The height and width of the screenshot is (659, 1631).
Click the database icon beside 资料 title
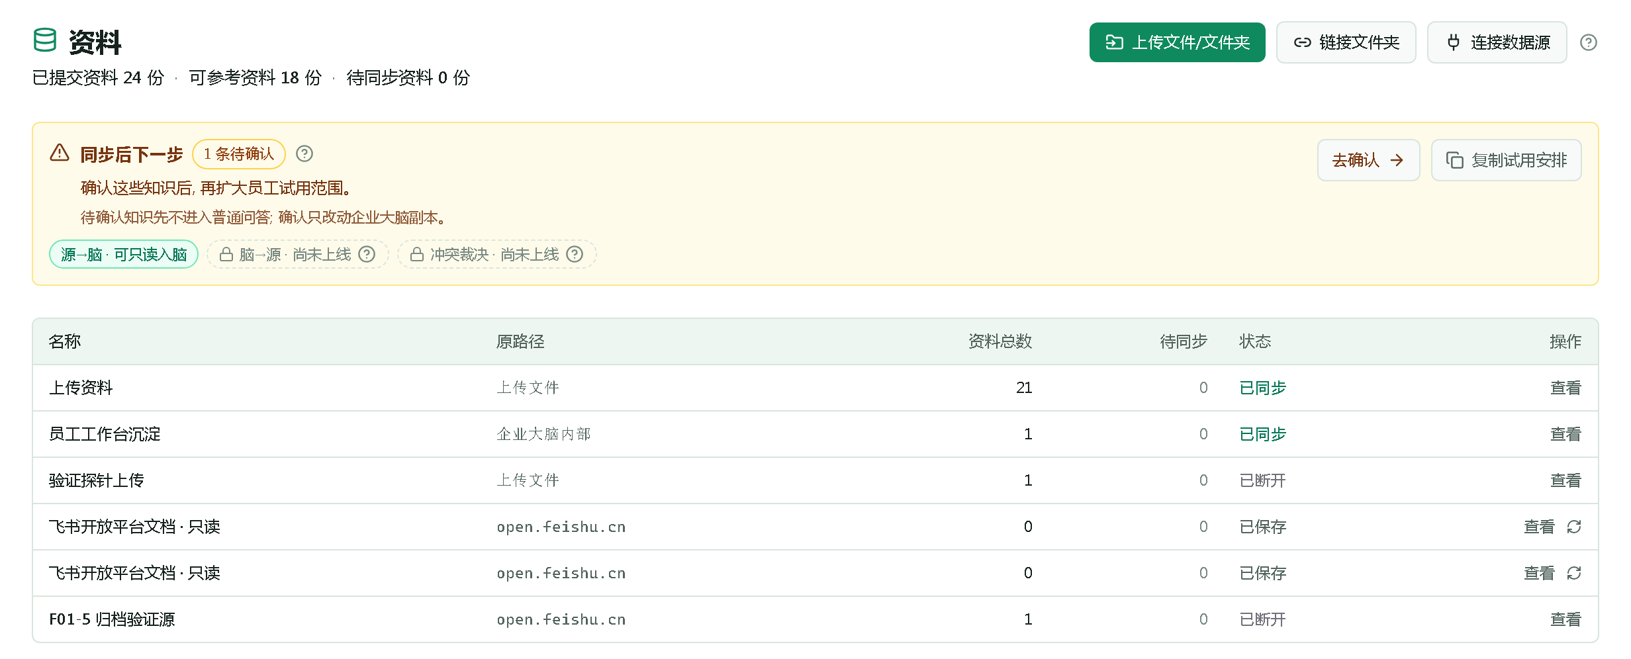[45, 40]
